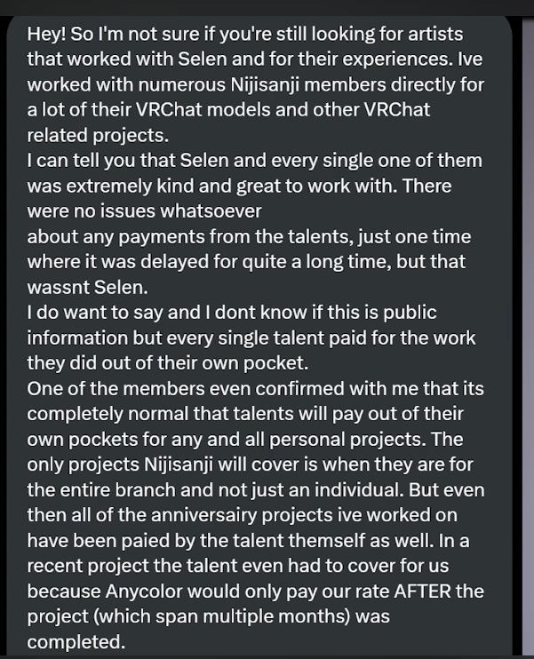Click the phrase "public" in the message

click(x=410, y=314)
